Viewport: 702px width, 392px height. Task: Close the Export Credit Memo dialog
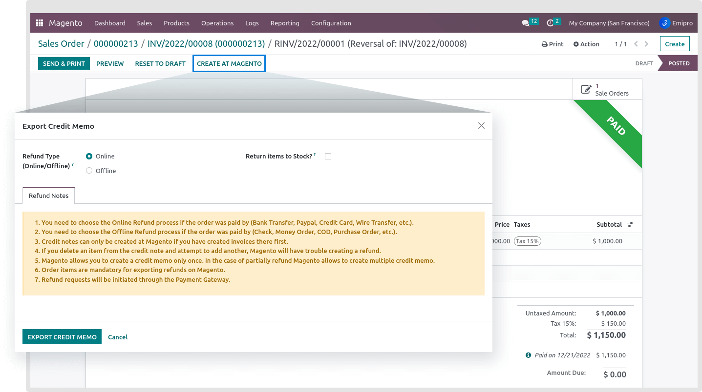coord(481,126)
